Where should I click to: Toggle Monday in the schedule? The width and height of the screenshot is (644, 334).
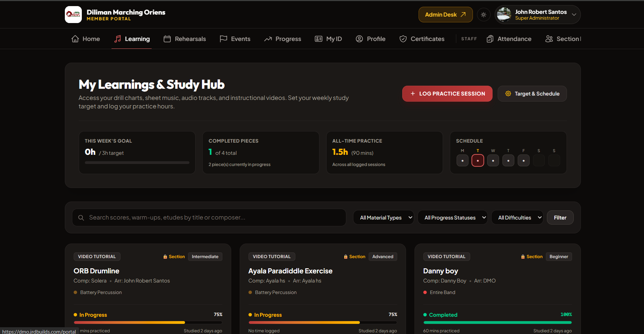pos(462,160)
